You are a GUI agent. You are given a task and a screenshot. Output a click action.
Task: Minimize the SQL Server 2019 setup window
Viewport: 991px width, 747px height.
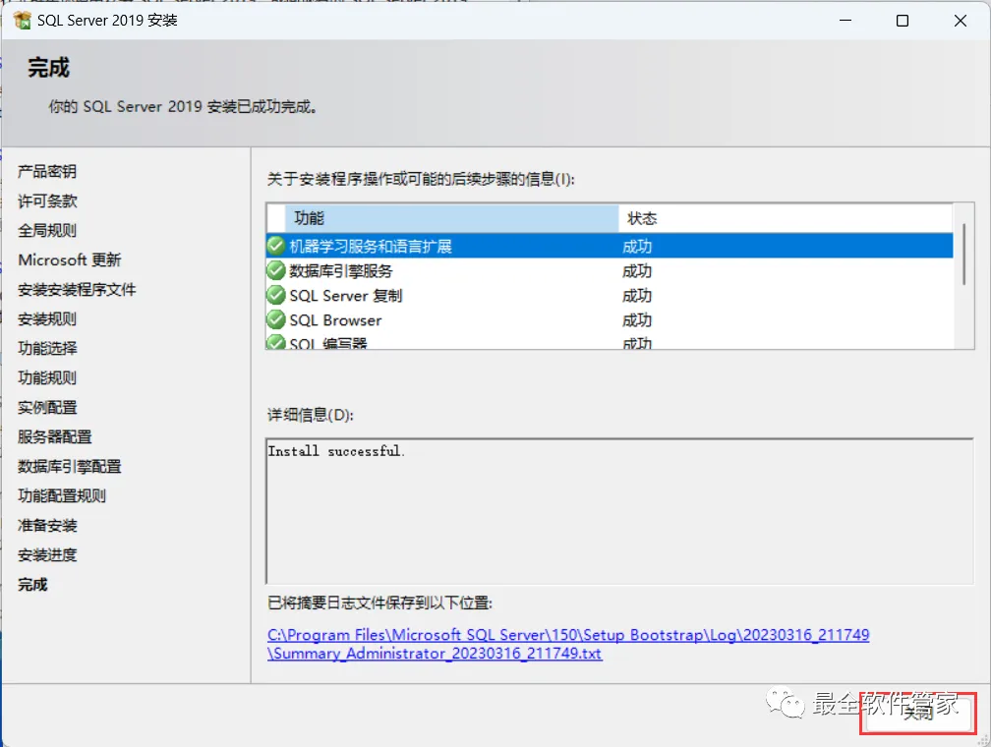(845, 21)
